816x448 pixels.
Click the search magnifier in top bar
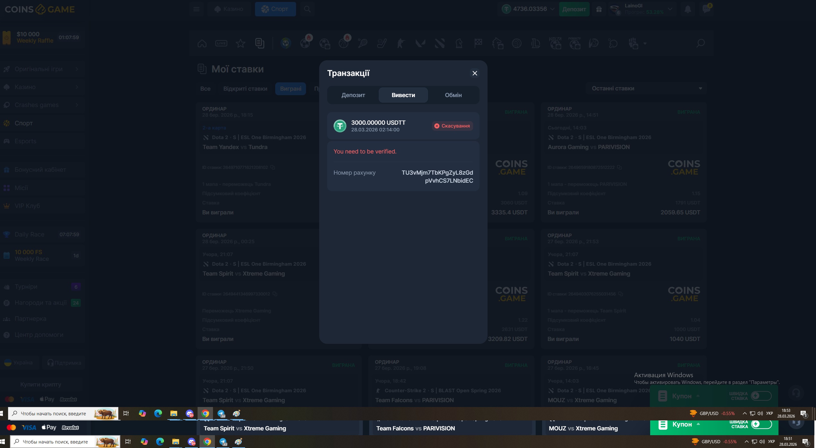307,9
